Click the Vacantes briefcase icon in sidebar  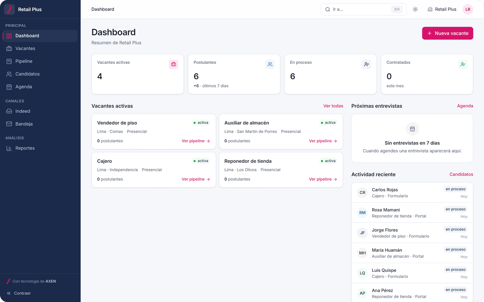click(x=9, y=48)
